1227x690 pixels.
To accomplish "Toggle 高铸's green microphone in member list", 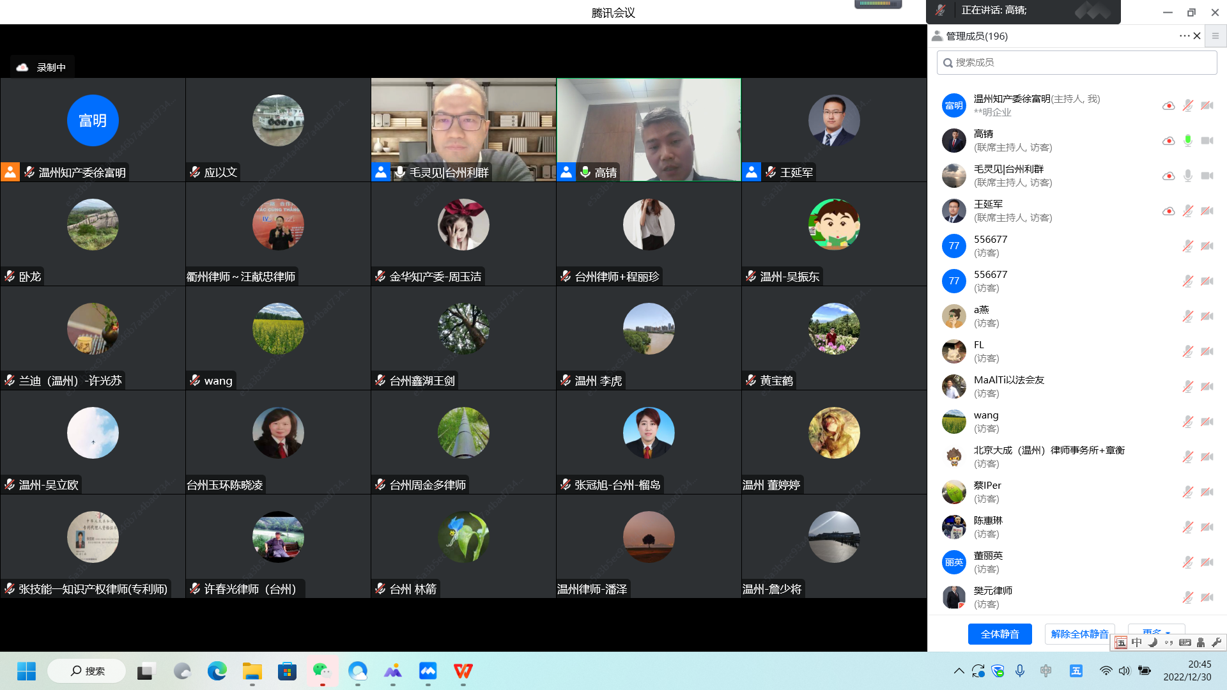I will click(1187, 141).
